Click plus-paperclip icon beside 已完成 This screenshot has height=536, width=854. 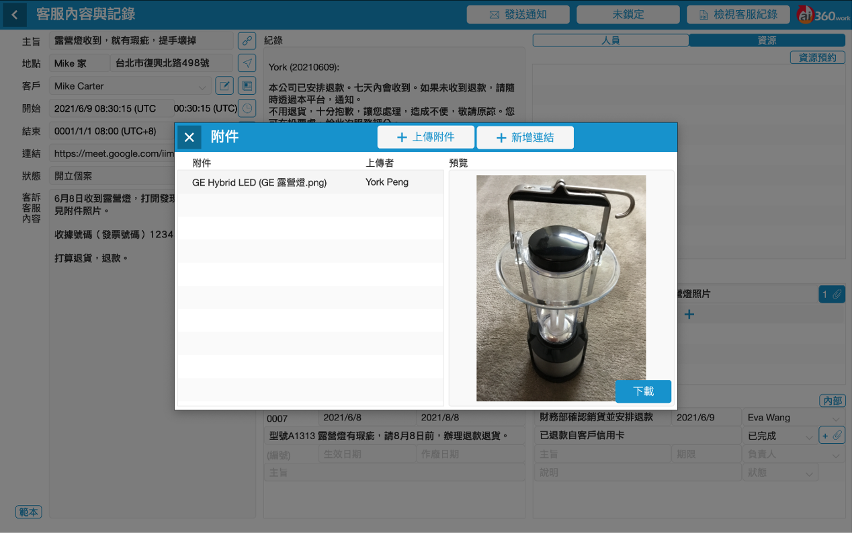pos(831,436)
